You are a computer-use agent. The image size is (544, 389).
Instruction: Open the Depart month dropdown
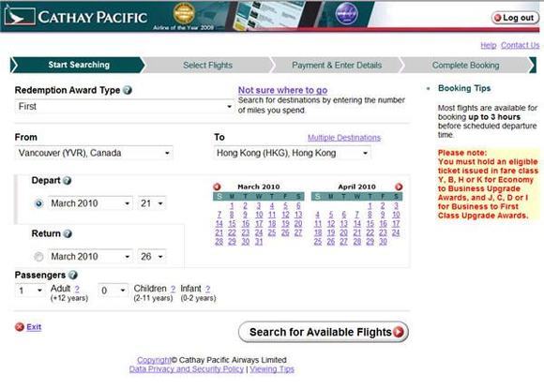pos(90,203)
